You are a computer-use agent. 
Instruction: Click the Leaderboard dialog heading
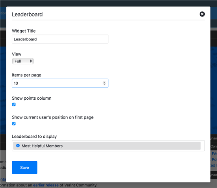(27, 15)
